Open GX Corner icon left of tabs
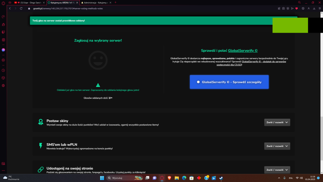 tap(10, 3)
